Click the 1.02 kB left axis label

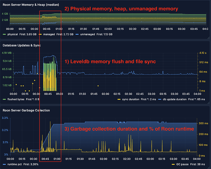[7, 85]
